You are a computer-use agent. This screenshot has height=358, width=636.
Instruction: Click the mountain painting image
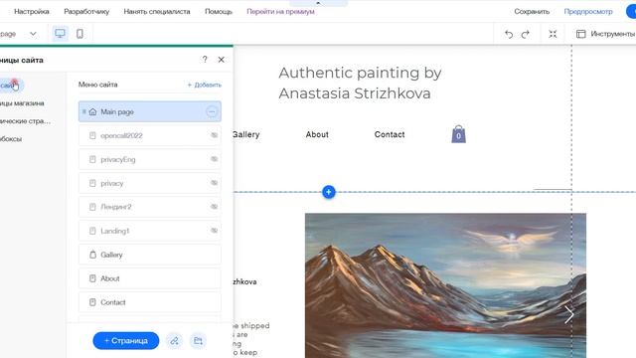pos(445,285)
